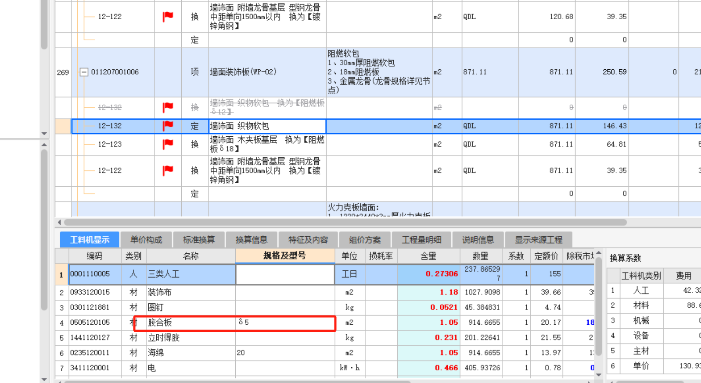Click the 名称 column header

coord(191,256)
